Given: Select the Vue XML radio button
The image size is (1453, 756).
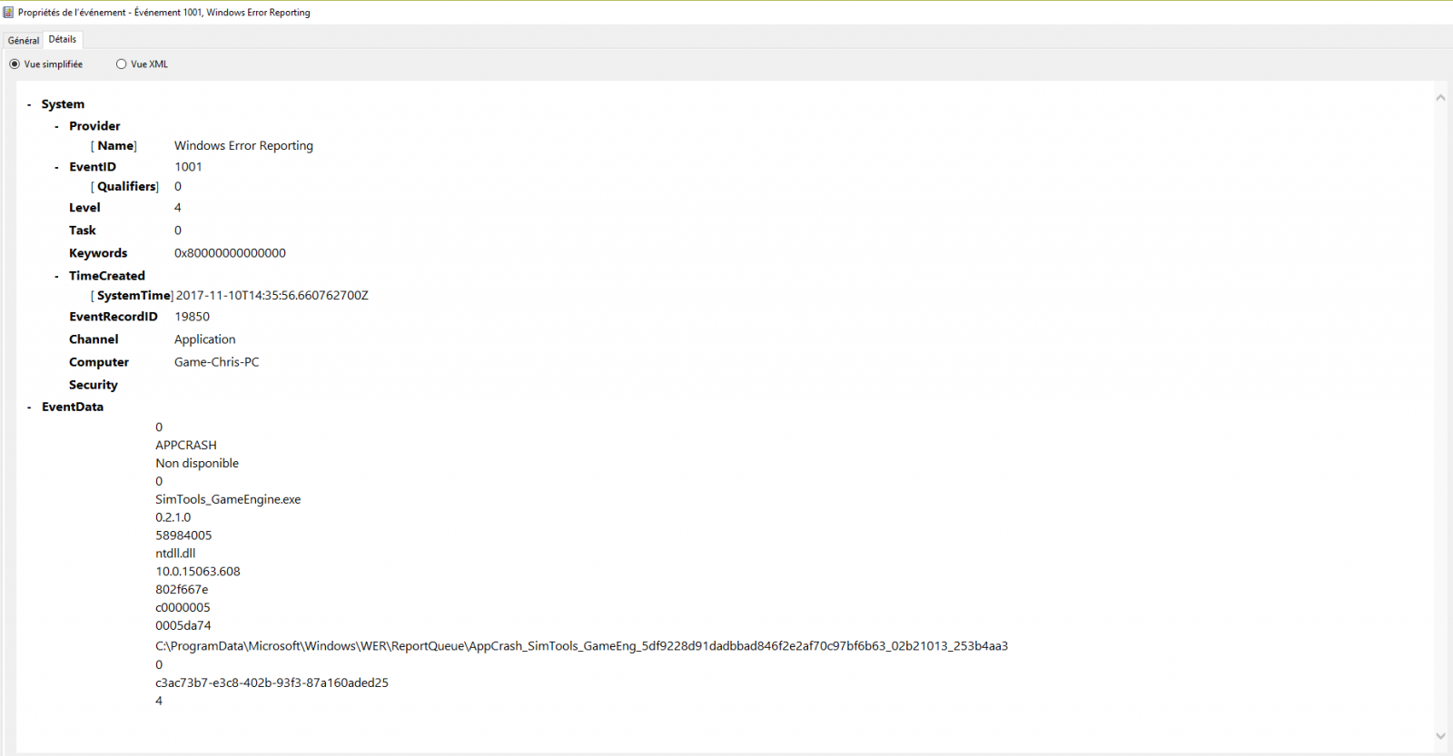Looking at the screenshot, I should 121,64.
